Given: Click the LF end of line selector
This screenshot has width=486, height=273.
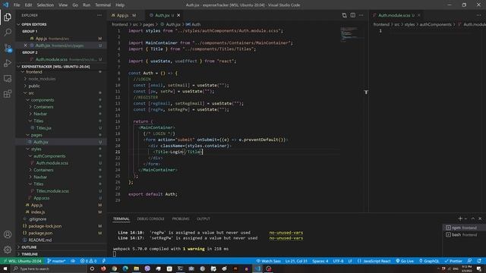Looking at the screenshot, I should (350, 261).
